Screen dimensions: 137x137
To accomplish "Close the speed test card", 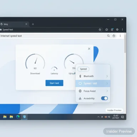I will click(89, 49).
